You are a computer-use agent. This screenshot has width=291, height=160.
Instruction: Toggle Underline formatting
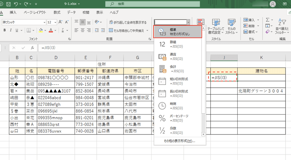point(17,30)
